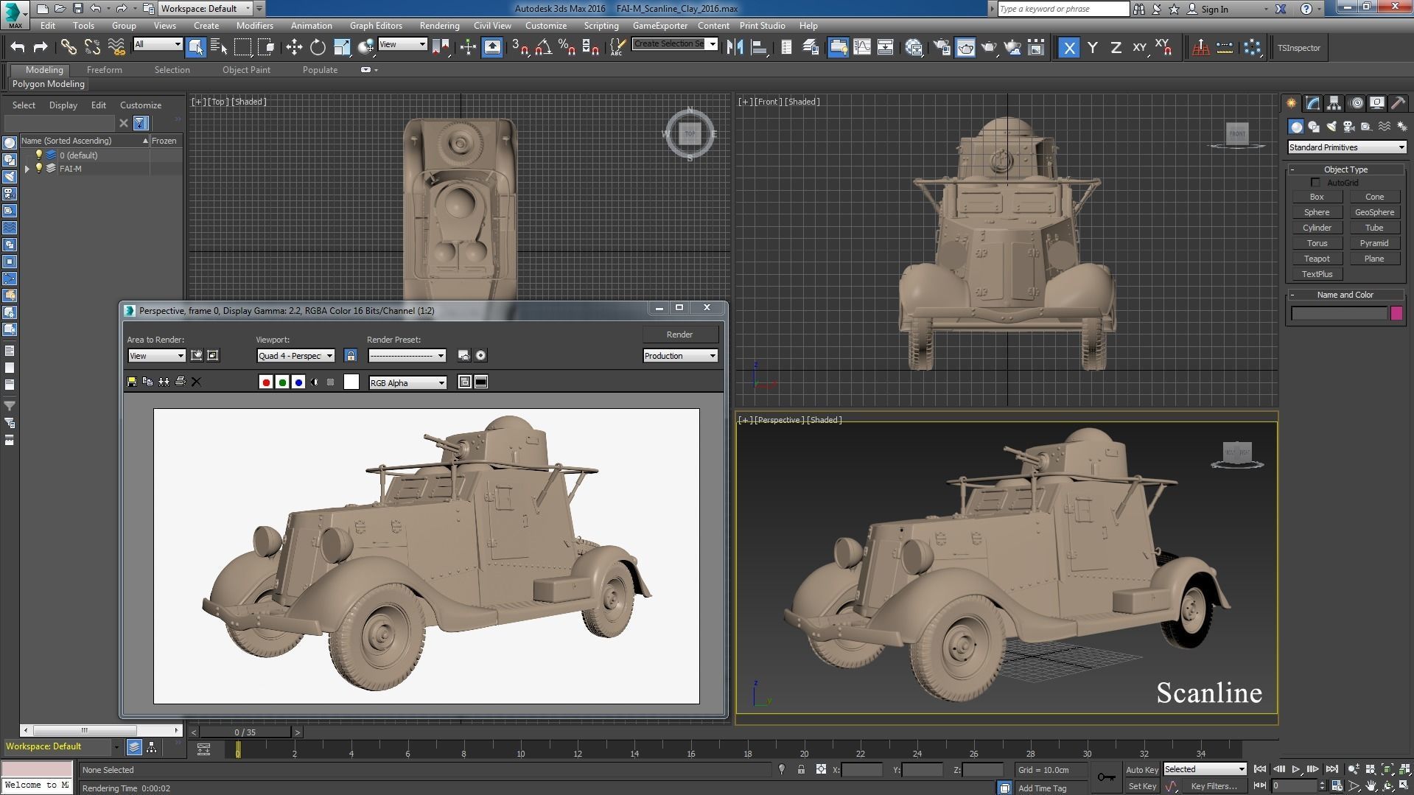
Task: Click the Select and Place tool
Action: 365,48
